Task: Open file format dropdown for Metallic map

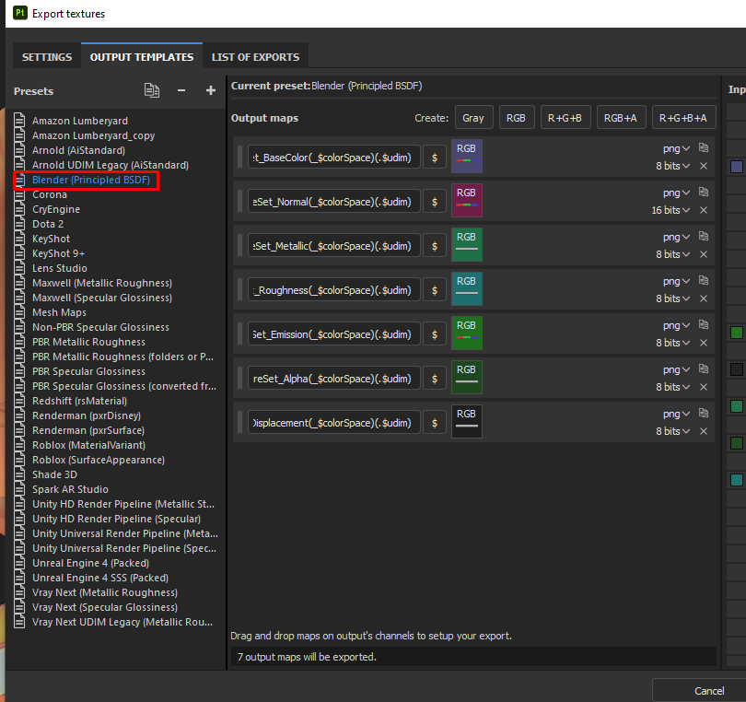Action: pos(676,237)
